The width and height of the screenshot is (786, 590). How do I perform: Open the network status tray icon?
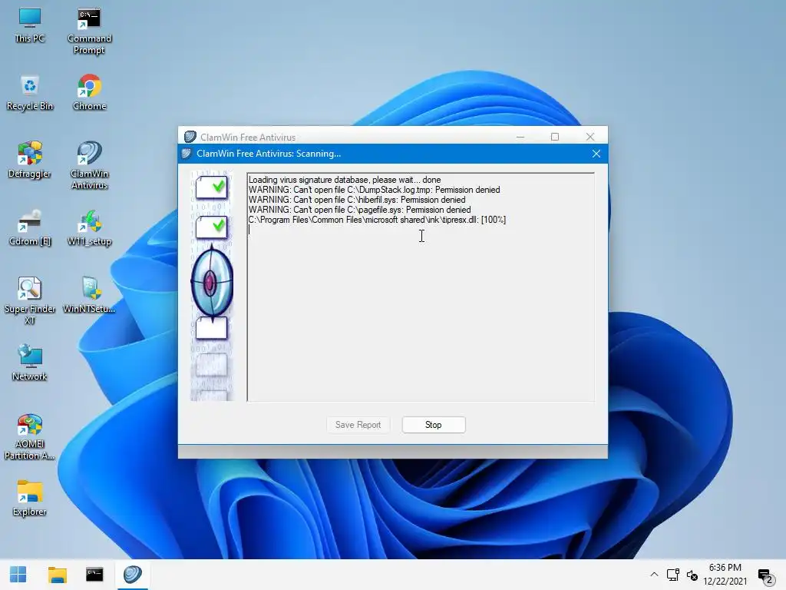pyautogui.click(x=672, y=575)
